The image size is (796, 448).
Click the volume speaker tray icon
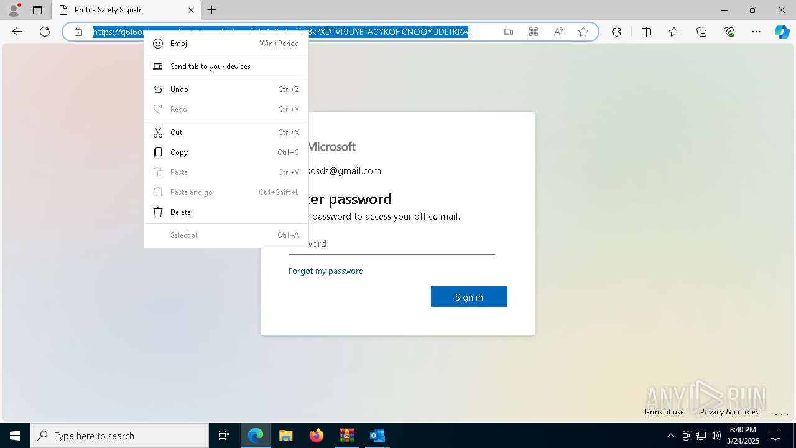(x=716, y=436)
